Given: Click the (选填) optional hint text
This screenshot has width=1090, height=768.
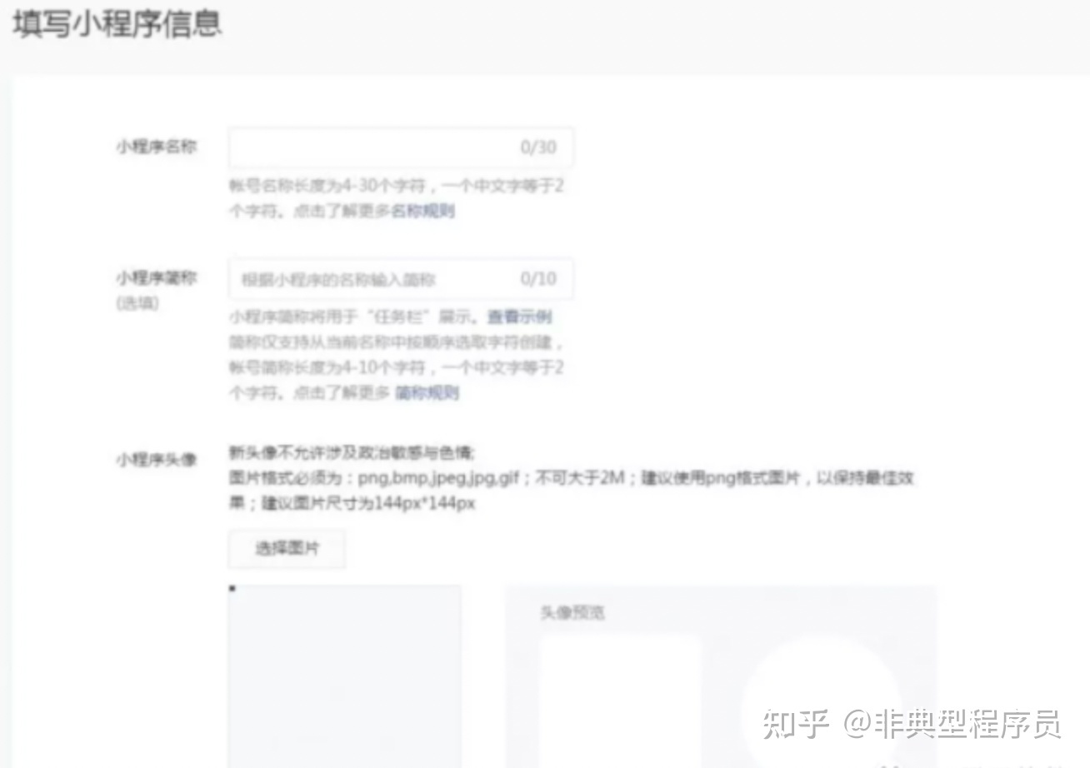Looking at the screenshot, I should click(x=137, y=303).
